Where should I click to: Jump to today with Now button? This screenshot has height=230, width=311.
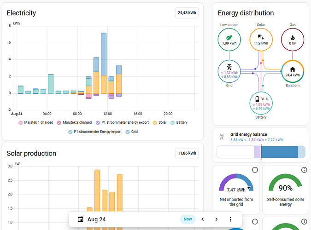click(x=188, y=219)
